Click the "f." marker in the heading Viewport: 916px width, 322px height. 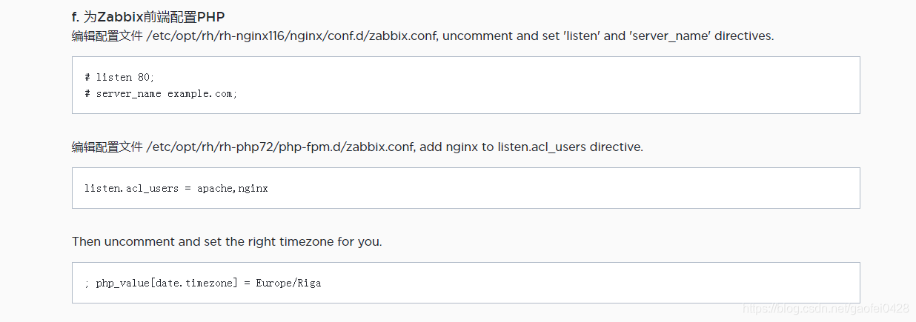click(x=75, y=16)
